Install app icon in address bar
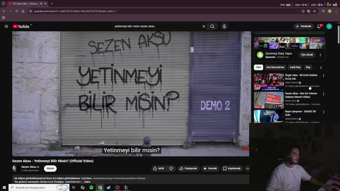This screenshot has height=191, width=340. click(x=303, y=11)
